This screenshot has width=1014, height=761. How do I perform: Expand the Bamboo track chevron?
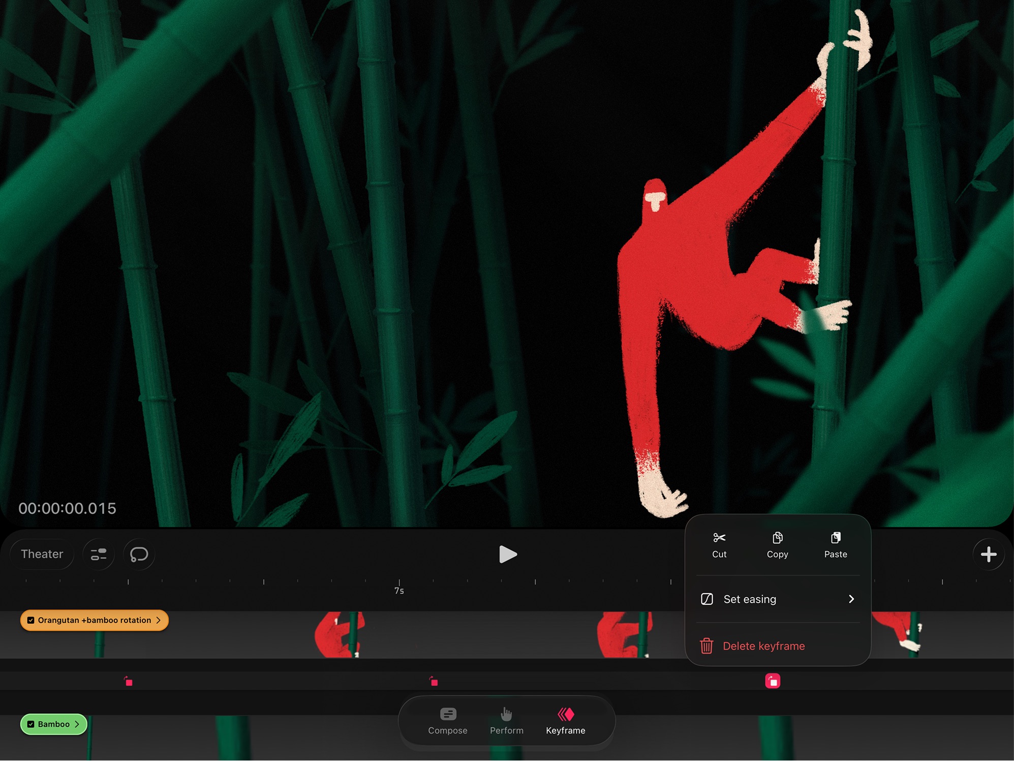77,724
